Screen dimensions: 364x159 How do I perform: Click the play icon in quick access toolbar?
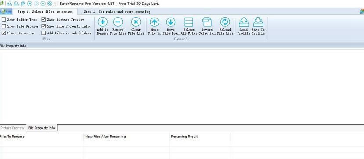[29, 4]
